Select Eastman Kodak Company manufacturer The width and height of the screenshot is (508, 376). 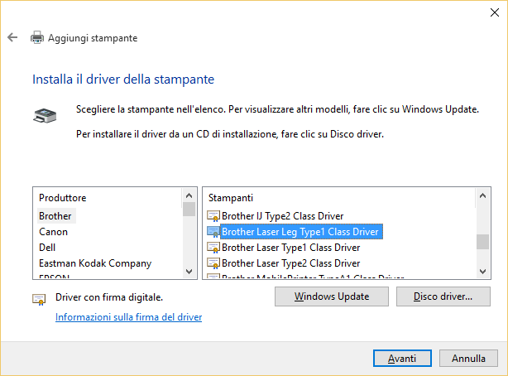[x=95, y=263]
